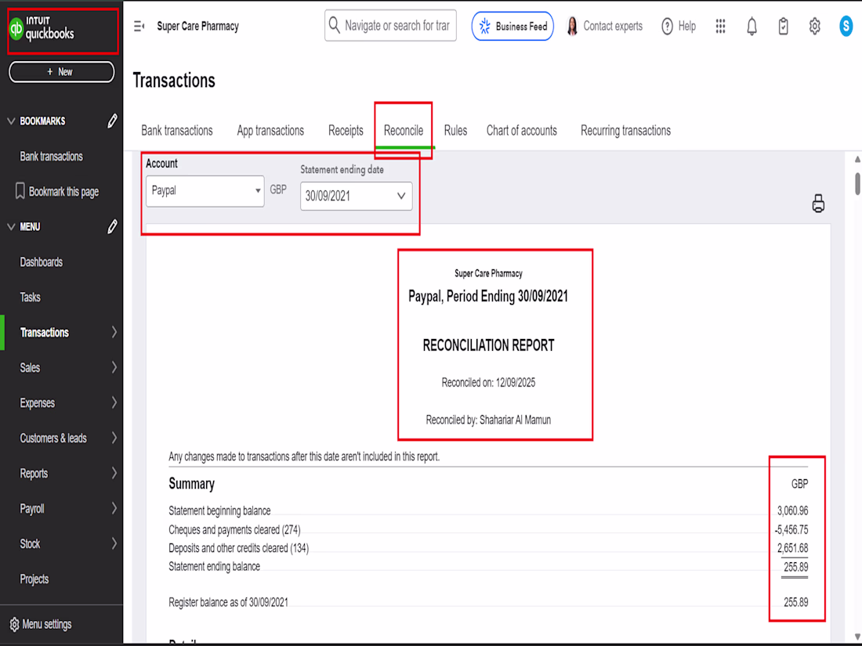Open Menu settings
862x646 pixels.
pyautogui.click(x=47, y=624)
